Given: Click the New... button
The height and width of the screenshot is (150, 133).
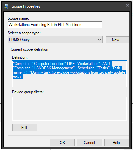Looking at the screenshot, I should 117,40.
